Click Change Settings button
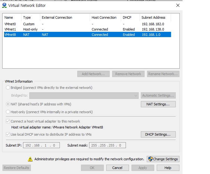 pyautogui.click(x=163, y=159)
